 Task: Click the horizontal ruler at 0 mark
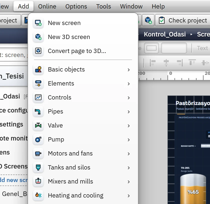pyautogui.click(x=170, y=73)
